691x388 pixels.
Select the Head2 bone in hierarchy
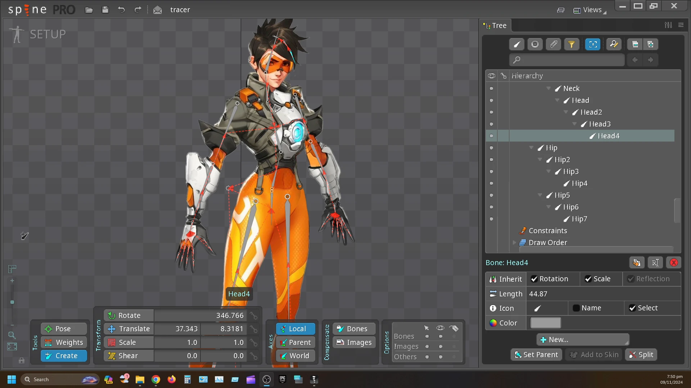(x=591, y=112)
